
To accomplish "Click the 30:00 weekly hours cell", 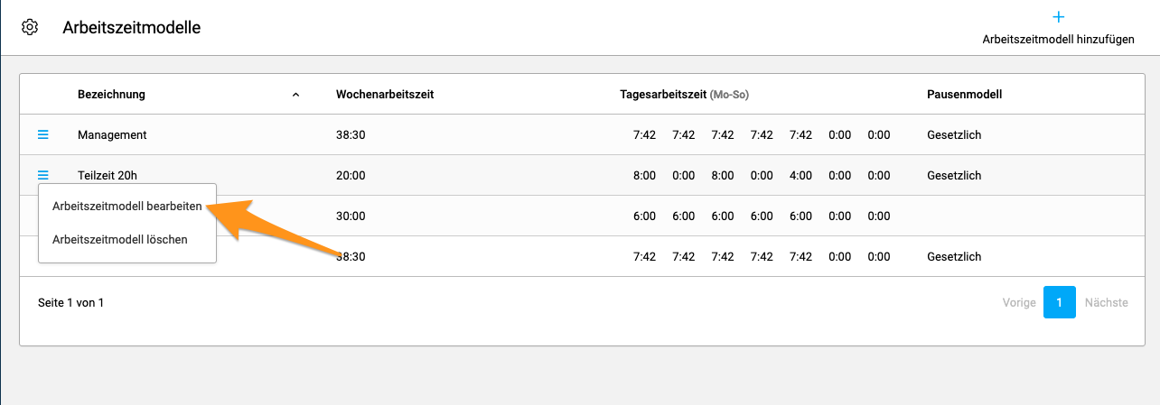I will 351,216.
